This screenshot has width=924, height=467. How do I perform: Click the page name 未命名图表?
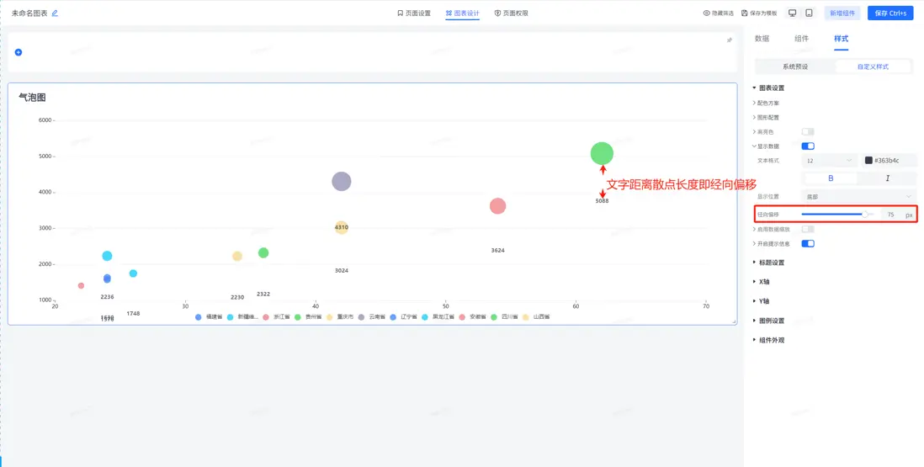click(x=29, y=13)
